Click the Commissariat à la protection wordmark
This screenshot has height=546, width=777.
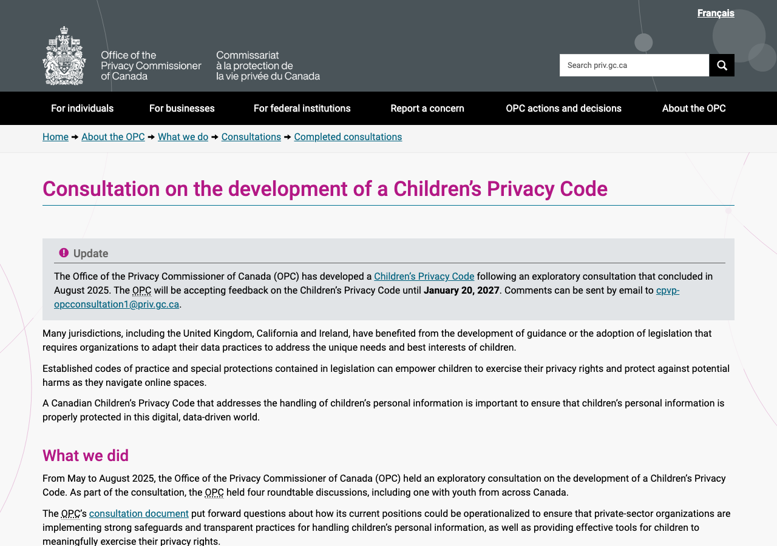click(268, 66)
